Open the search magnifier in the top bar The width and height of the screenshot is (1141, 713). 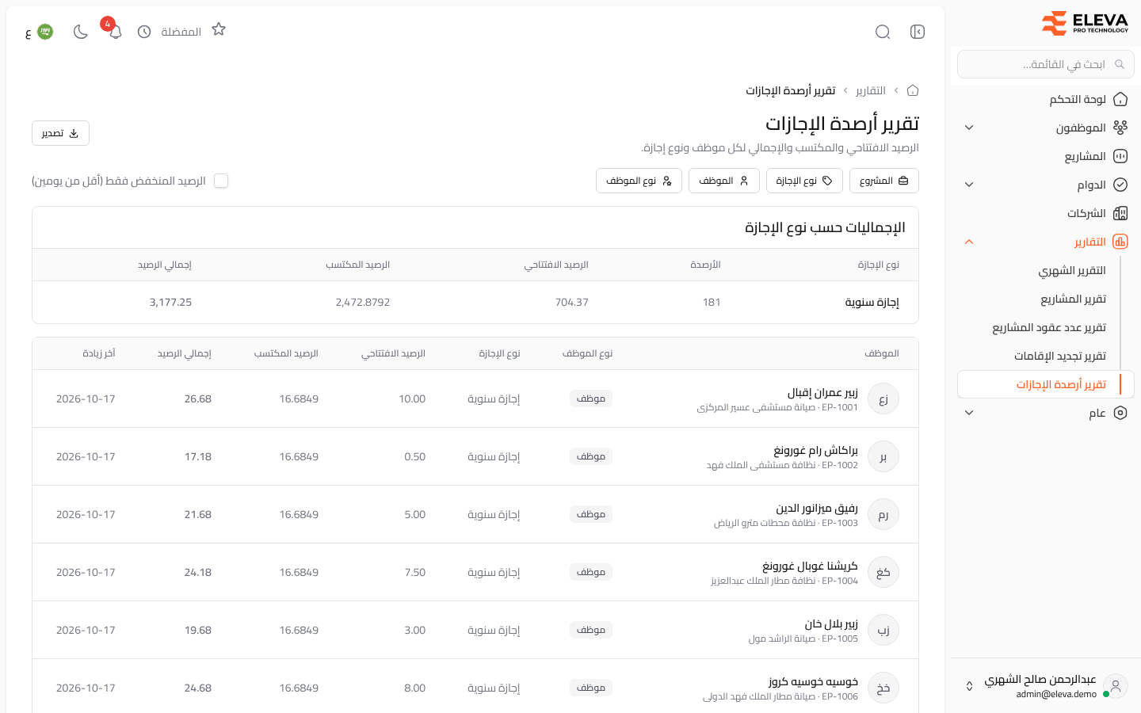point(883,32)
